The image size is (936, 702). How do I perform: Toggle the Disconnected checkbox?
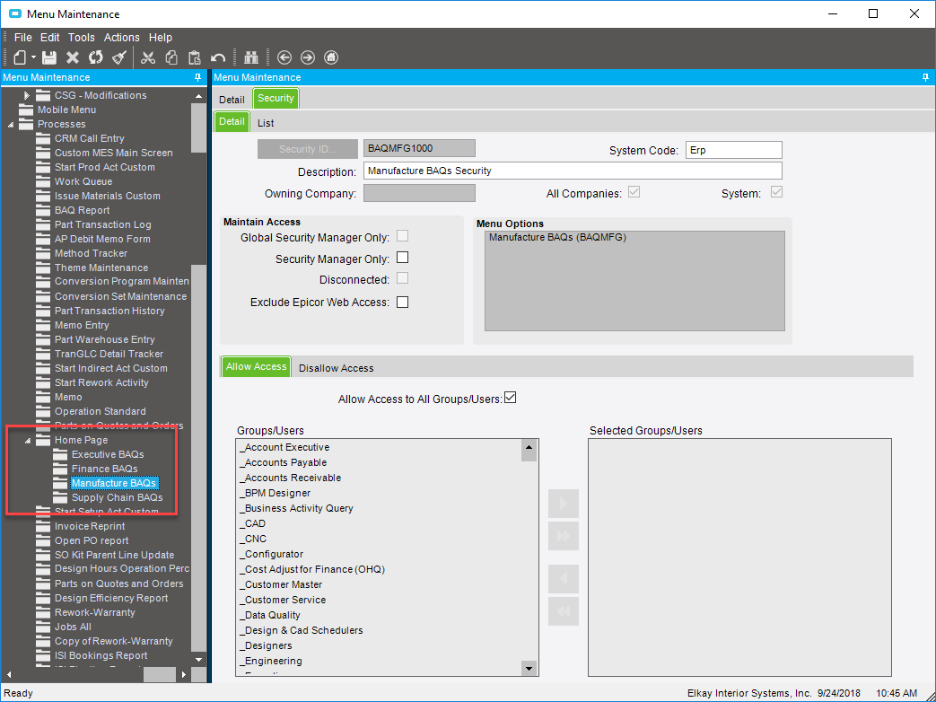402,278
